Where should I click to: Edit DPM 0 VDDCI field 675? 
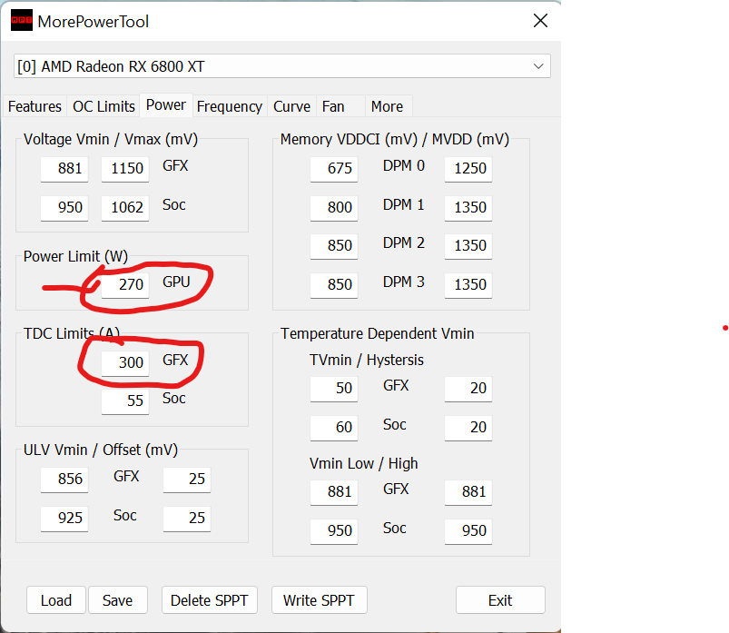tap(334, 169)
